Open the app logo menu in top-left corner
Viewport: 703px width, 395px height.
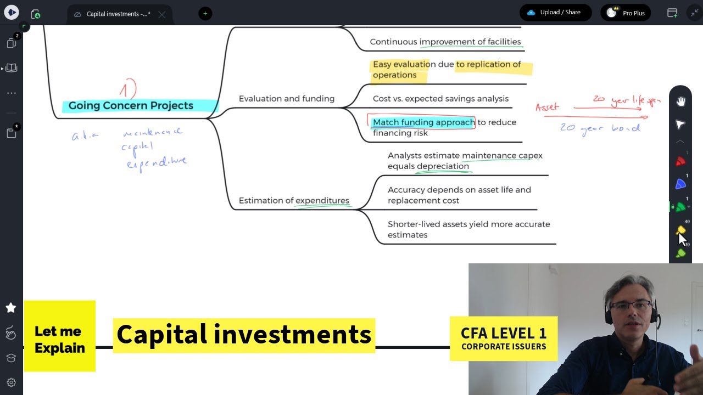(11, 13)
